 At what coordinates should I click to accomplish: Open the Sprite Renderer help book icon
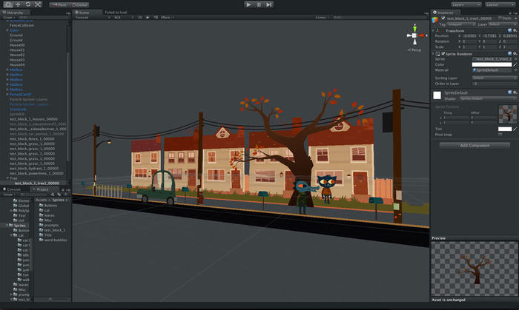point(510,53)
